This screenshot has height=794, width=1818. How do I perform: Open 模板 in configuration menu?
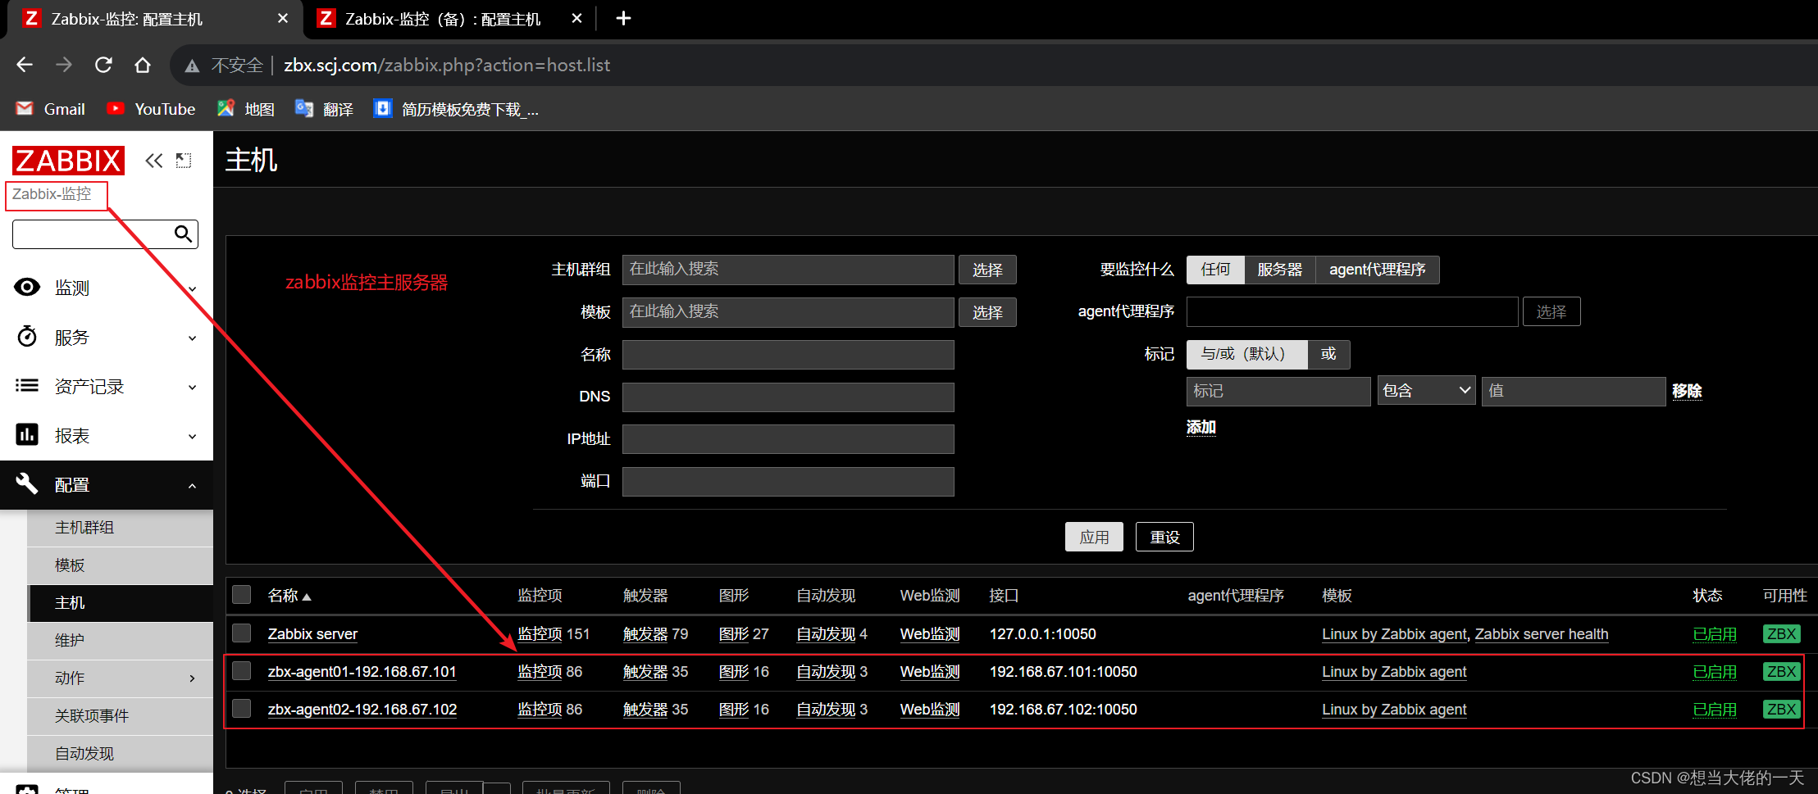click(121, 565)
